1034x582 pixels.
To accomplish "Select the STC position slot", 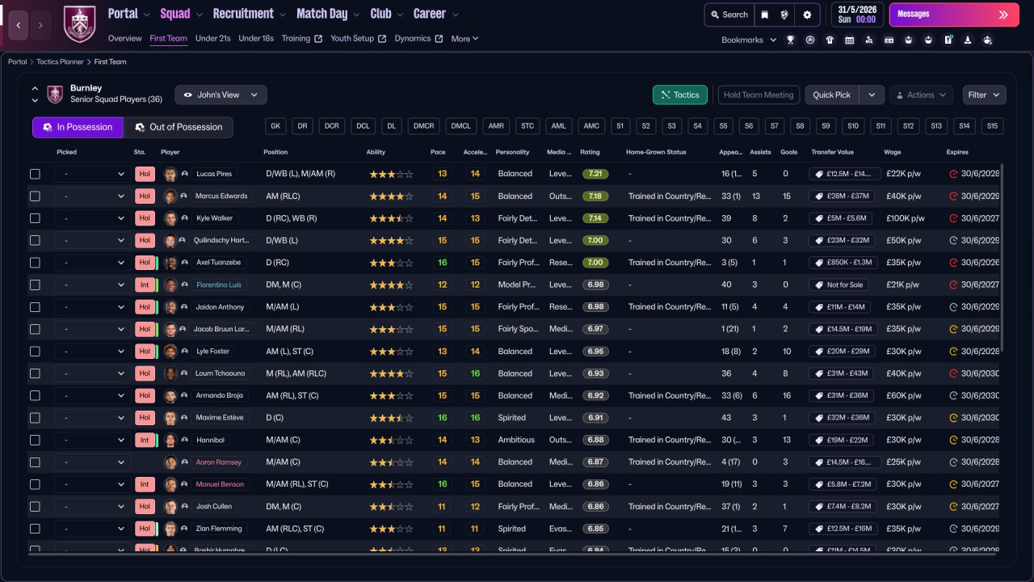I will (x=528, y=126).
